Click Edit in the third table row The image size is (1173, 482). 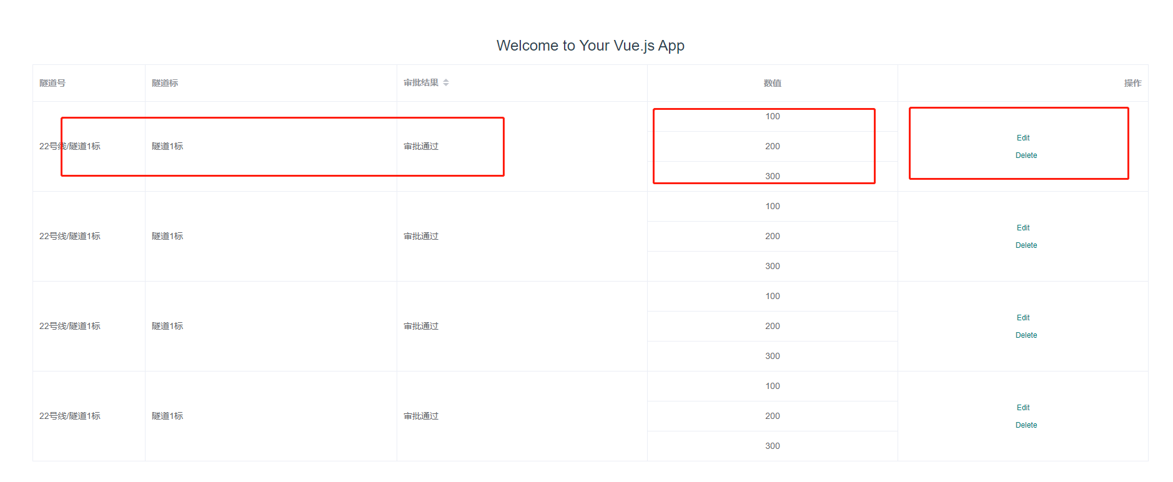(1023, 317)
